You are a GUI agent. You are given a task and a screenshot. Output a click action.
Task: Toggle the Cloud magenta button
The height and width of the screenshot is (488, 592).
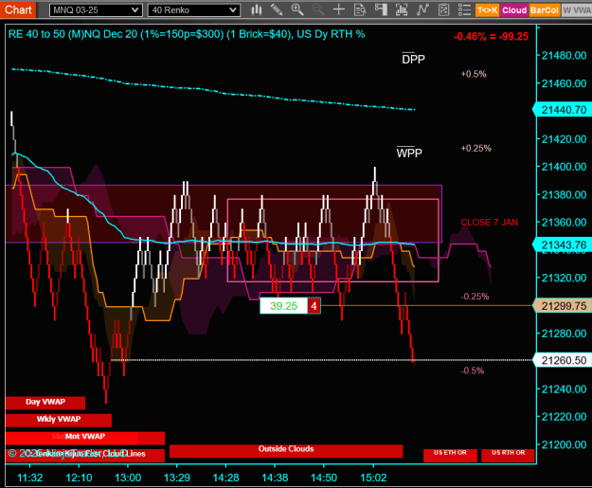514,10
